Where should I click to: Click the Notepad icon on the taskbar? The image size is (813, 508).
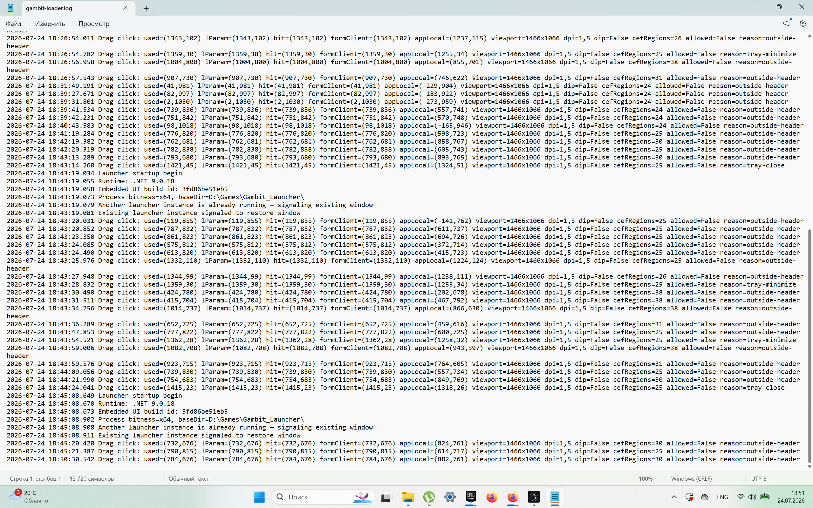point(555,497)
